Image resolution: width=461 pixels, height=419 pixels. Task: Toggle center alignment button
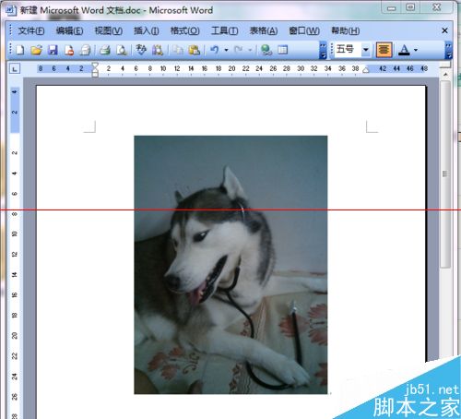click(x=384, y=50)
